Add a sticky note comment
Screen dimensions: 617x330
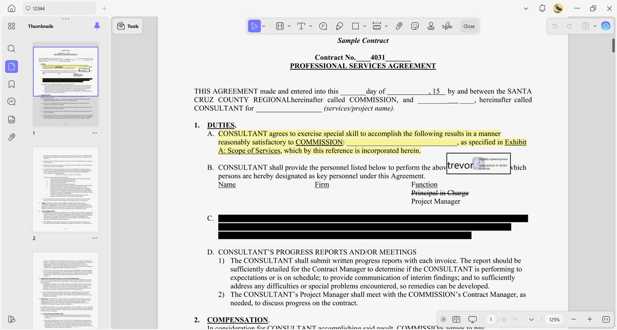(323, 26)
